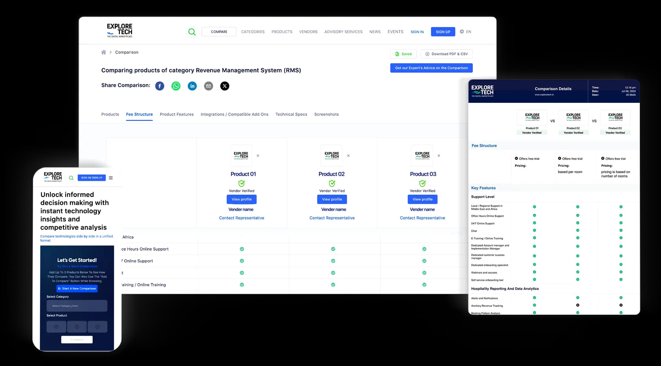661x366 pixels.
Task: Select the Product Features tab
Action: point(176,114)
